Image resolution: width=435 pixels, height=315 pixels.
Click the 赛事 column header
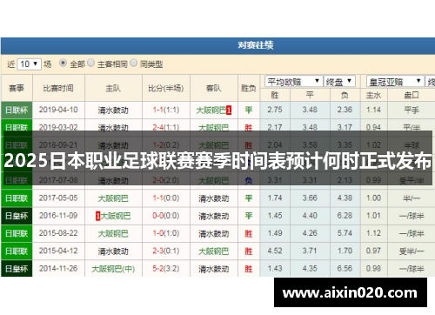17,88
